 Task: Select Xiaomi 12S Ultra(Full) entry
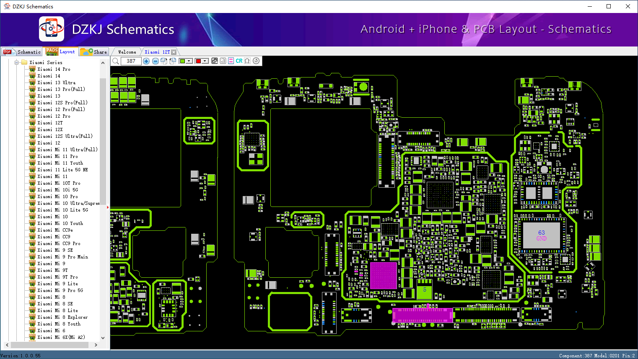coord(65,136)
